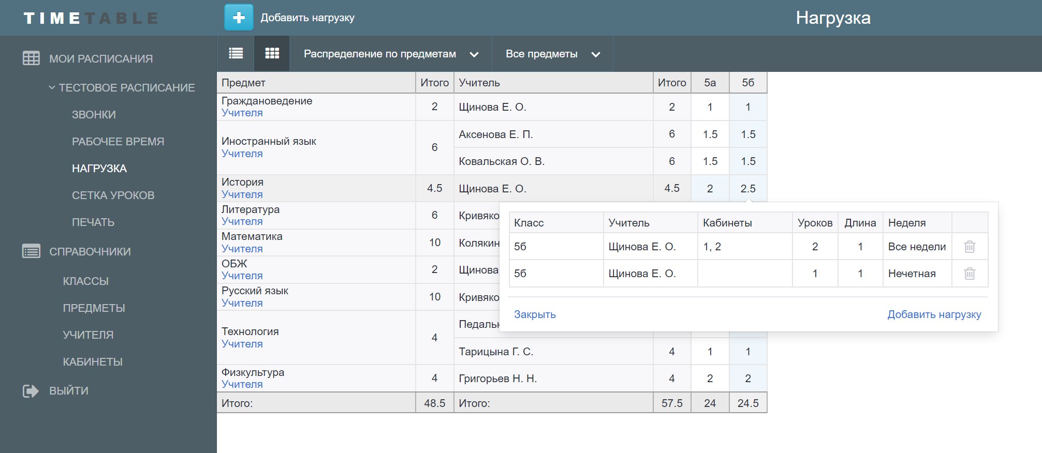Click subject total 48.5 cell
The height and width of the screenshot is (453, 1042).
point(435,403)
